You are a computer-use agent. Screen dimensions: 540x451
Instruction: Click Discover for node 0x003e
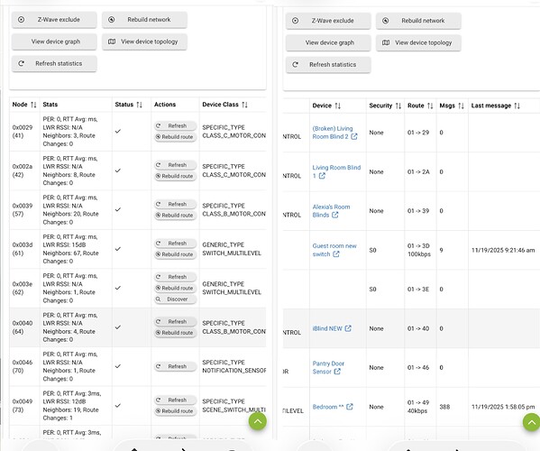tap(175, 299)
